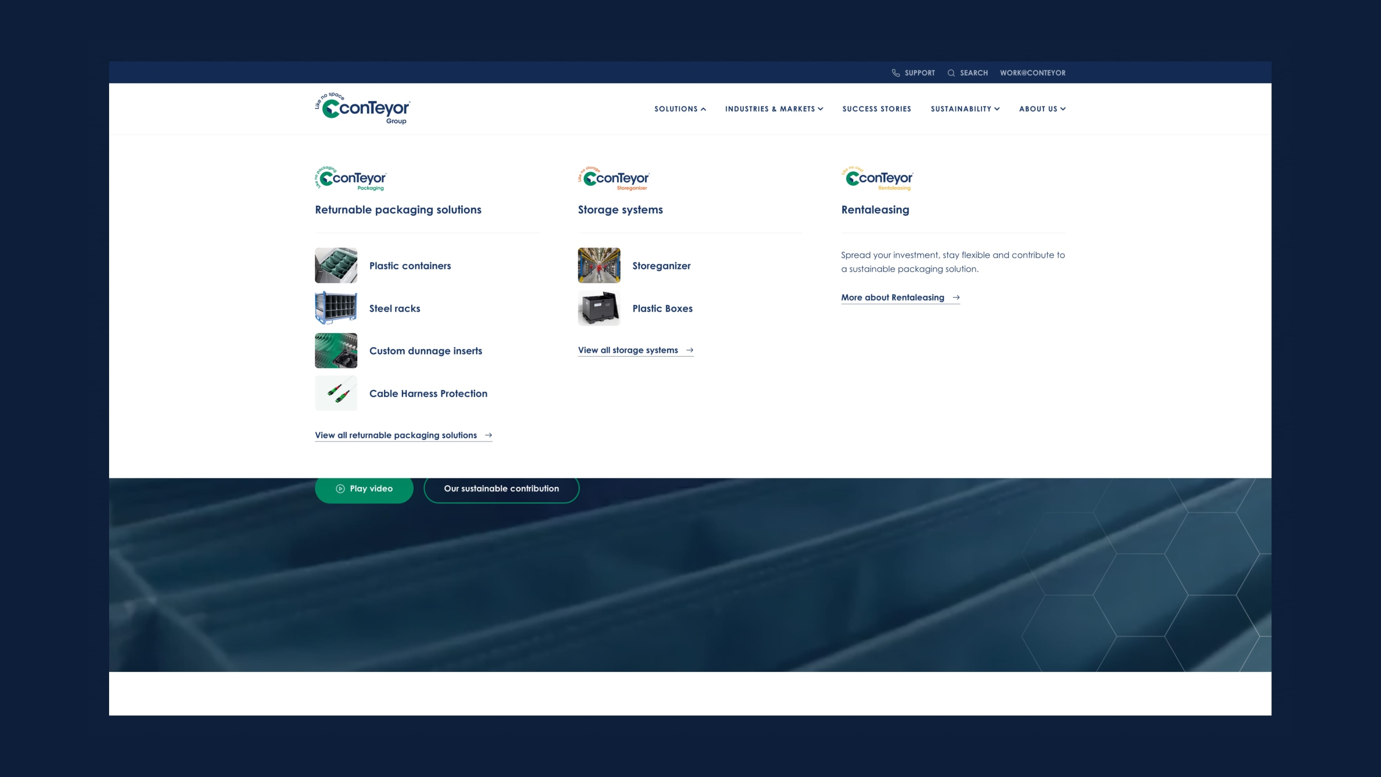Click the Plastic Boxes thumbnail

tap(599, 308)
